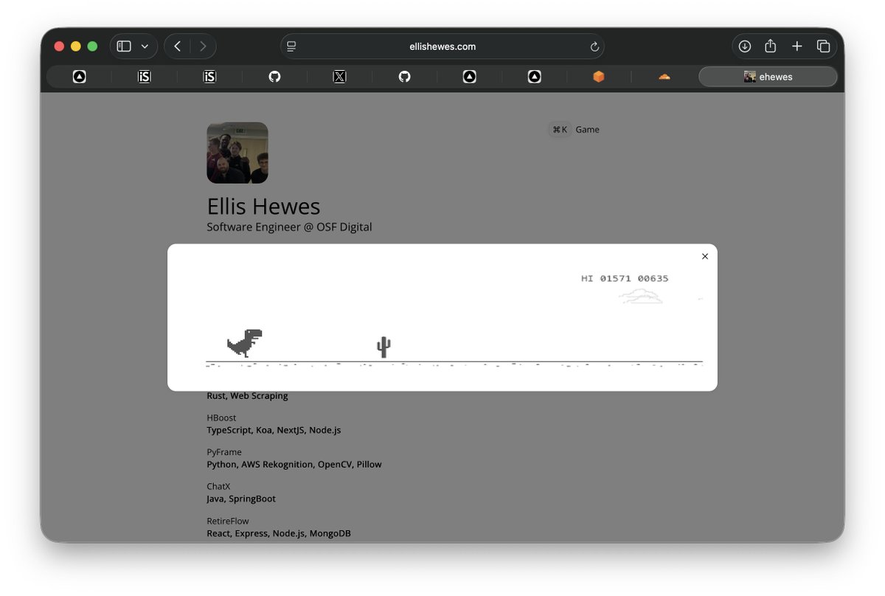Click the red close window button
The height and width of the screenshot is (596, 885).
click(59, 46)
